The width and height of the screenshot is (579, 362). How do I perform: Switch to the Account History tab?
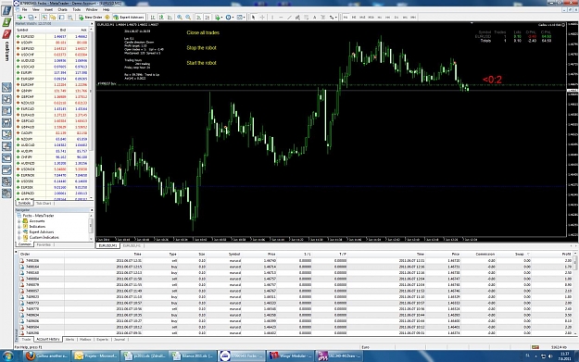point(48,339)
